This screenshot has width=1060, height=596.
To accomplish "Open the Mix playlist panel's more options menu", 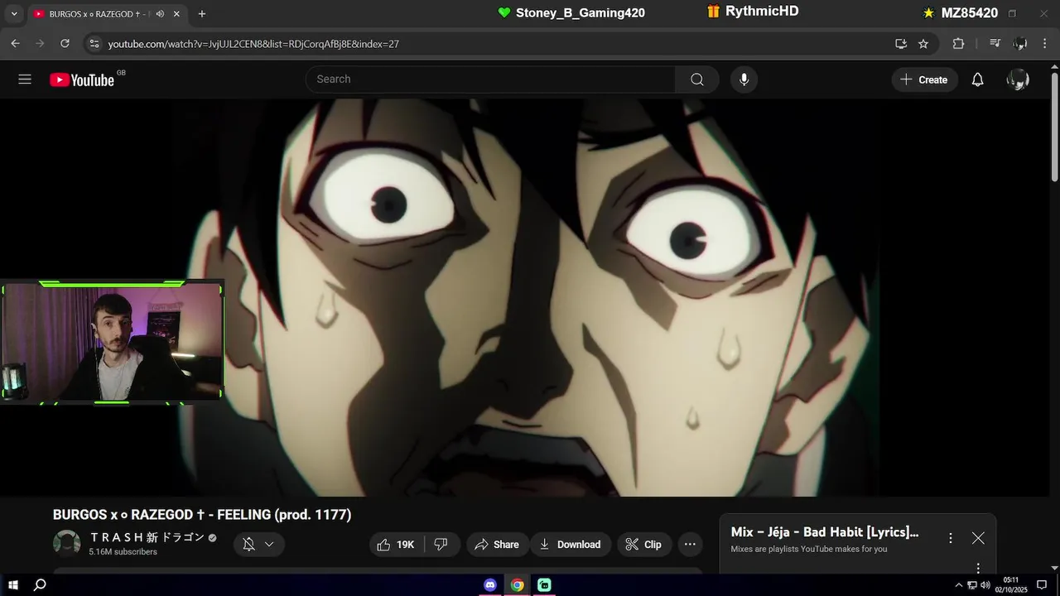I will tap(951, 538).
